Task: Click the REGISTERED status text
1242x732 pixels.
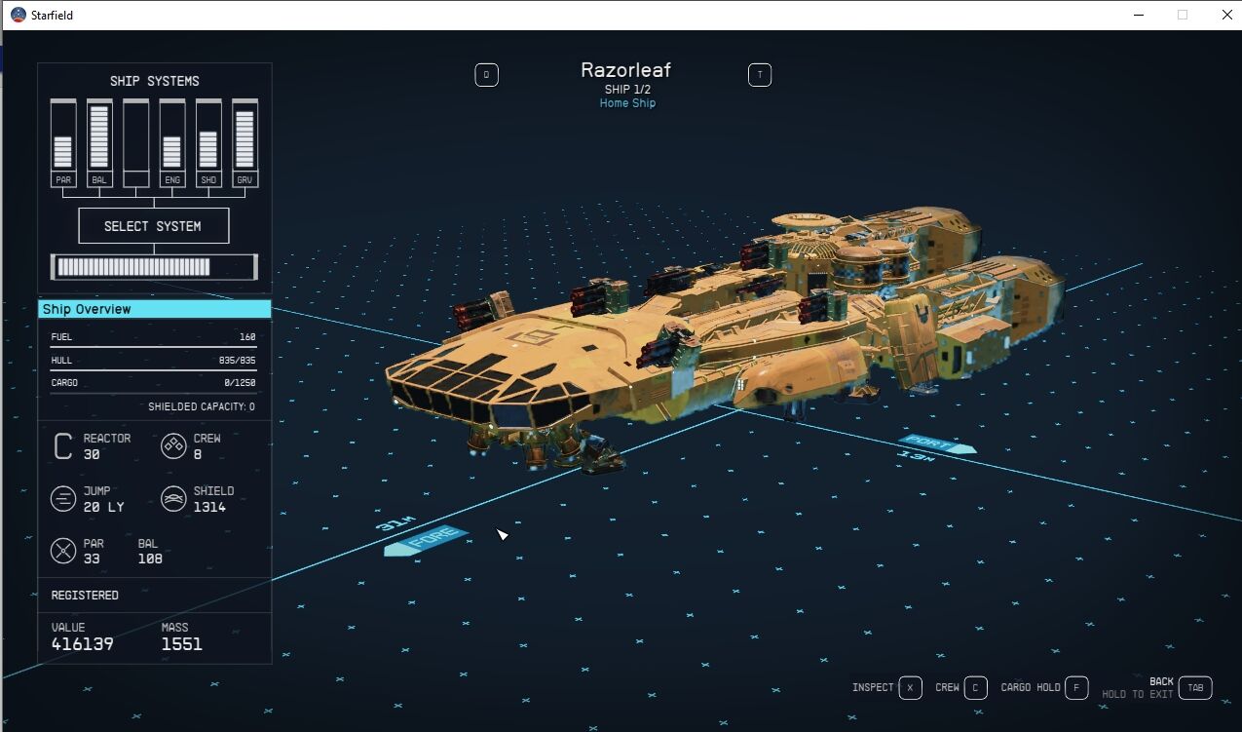Action: pyautogui.click(x=85, y=595)
